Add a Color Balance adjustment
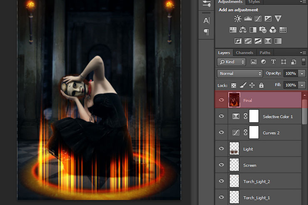The width and height of the screenshot is (308, 205). 243,30
